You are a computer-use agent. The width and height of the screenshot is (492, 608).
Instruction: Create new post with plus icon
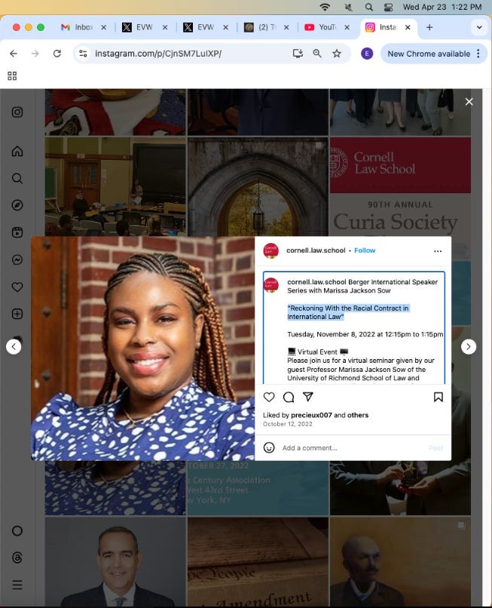pyautogui.click(x=17, y=314)
